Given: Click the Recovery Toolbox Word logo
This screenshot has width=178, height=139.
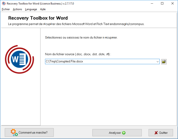Looking at the screenshot, I should click(x=19, y=59).
